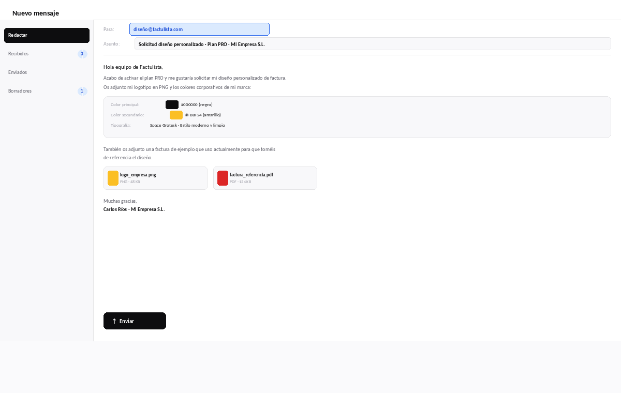
Task: Click the "Color principal:" label
Action: 125,104
